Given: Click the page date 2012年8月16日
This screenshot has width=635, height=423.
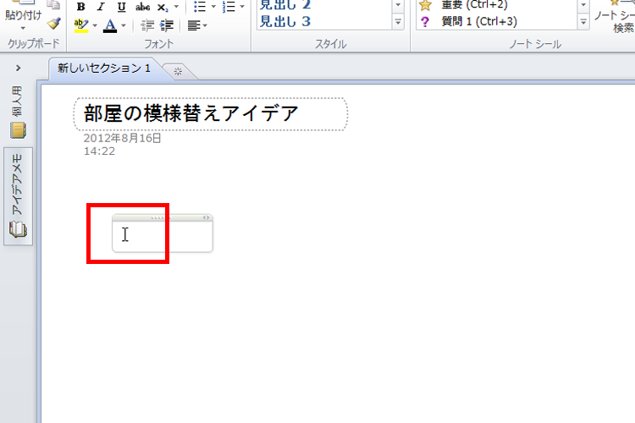Looking at the screenshot, I should pos(122,138).
